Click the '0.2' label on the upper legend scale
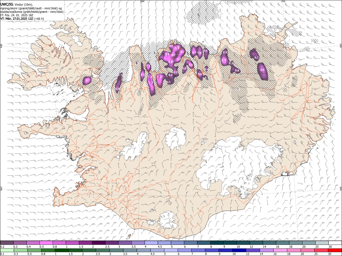342x256 pixels. coord(2,247)
